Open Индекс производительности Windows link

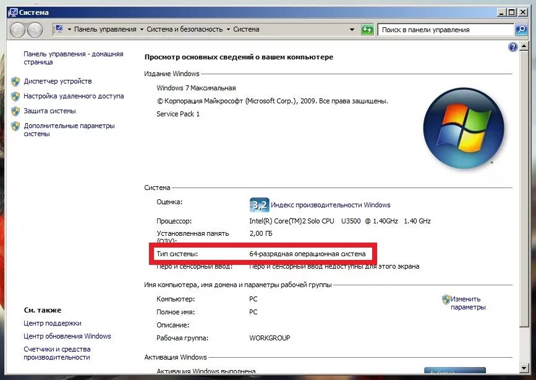[x=331, y=205]
